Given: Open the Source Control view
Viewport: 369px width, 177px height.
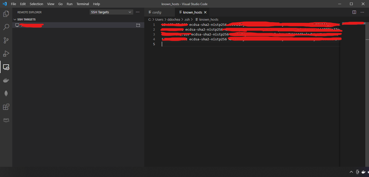Looking at the screenshot, I should click(6, 40).
